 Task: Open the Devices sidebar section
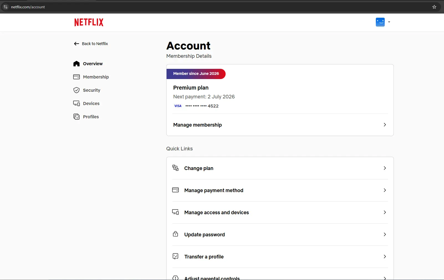91,103
